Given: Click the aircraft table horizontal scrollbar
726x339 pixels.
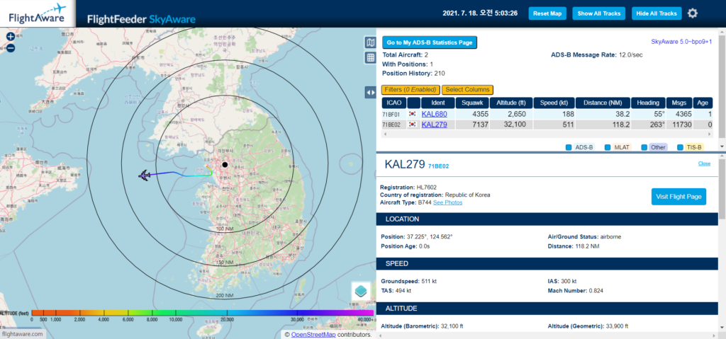Looking at the screenshot, I should (x=549, y=134).
